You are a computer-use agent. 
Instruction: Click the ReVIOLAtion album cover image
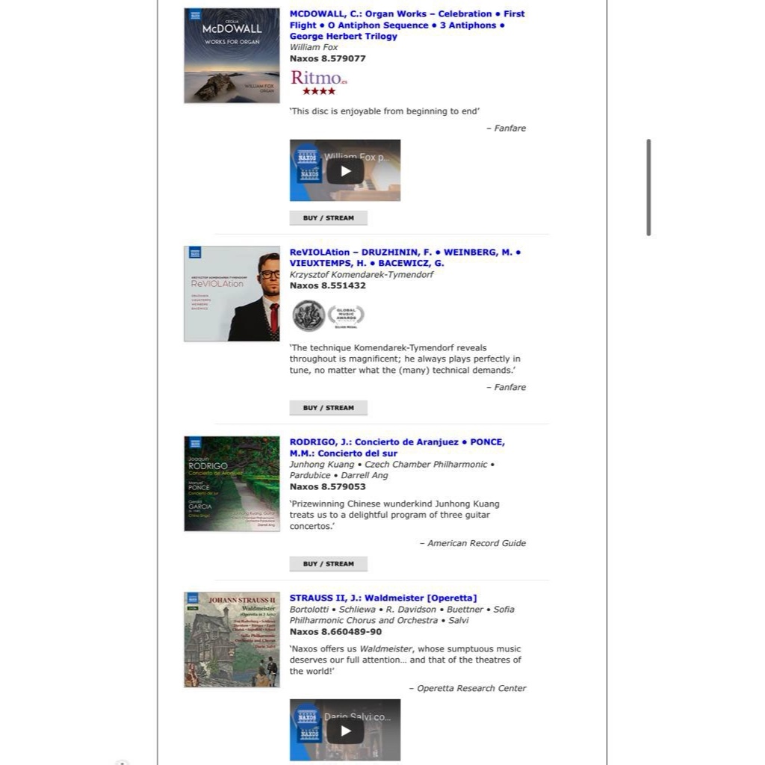232,294
